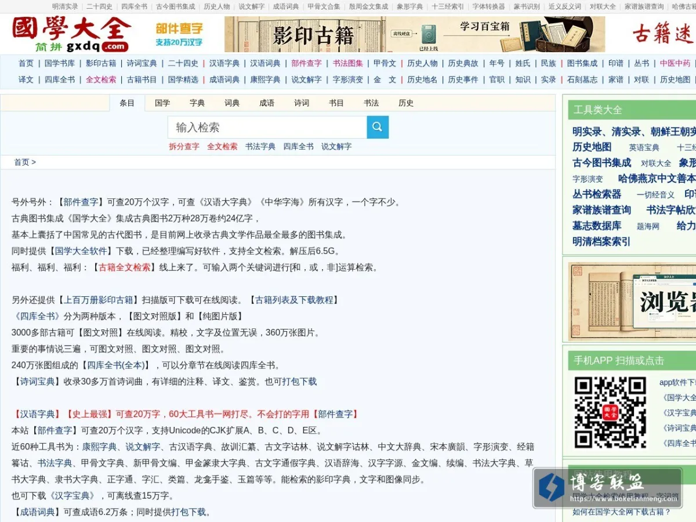Click 首页 in the breadcrumb
Screen dimensions: 696x522
tap(21, 162)
